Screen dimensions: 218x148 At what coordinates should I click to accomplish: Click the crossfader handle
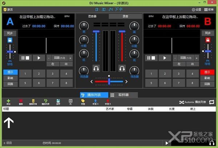tap(109, 81)
